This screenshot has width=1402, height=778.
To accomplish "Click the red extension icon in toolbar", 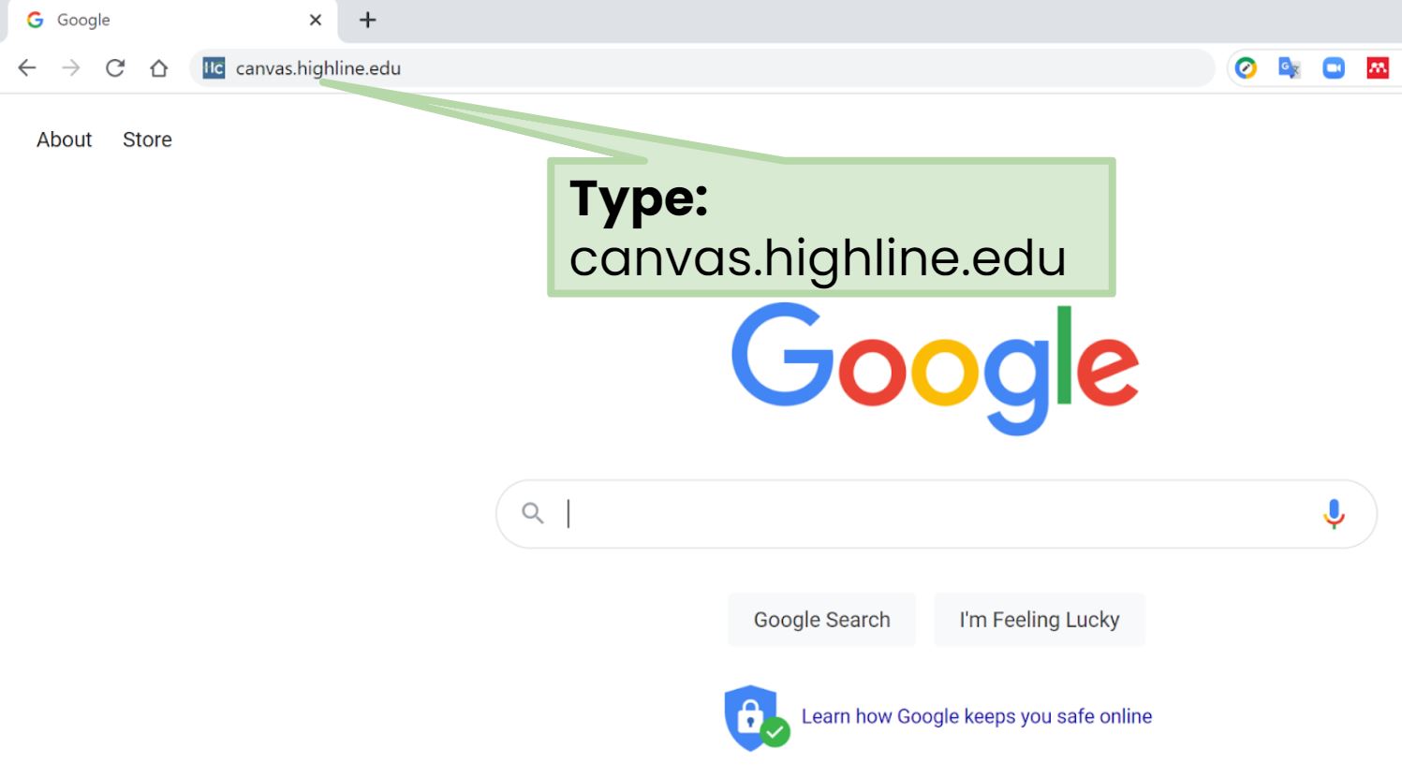I will 1378,67.
